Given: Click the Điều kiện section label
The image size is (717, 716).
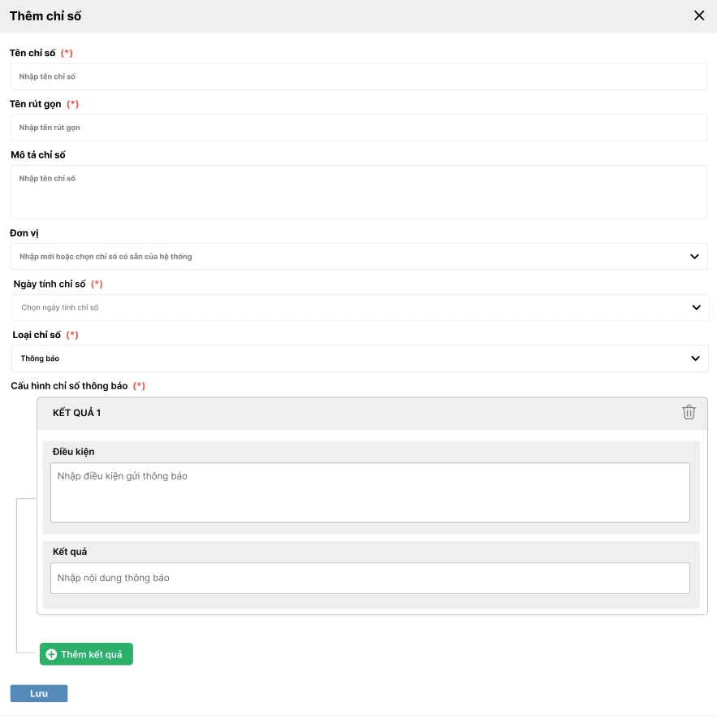Looking at the screenshot, I should coord(73,451).
